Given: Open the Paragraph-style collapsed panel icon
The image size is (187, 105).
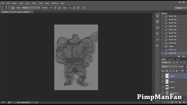Looking at the screenshot, I should click(x=157, y=34).
